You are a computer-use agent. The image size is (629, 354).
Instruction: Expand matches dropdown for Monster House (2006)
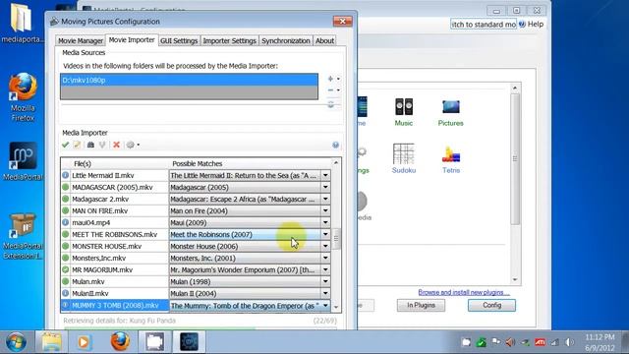pos(325,246)
